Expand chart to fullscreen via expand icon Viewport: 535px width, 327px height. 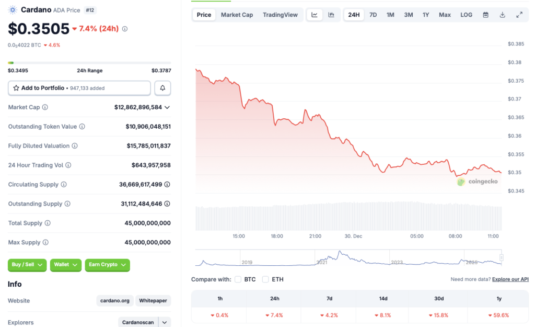tap(519, 15)
